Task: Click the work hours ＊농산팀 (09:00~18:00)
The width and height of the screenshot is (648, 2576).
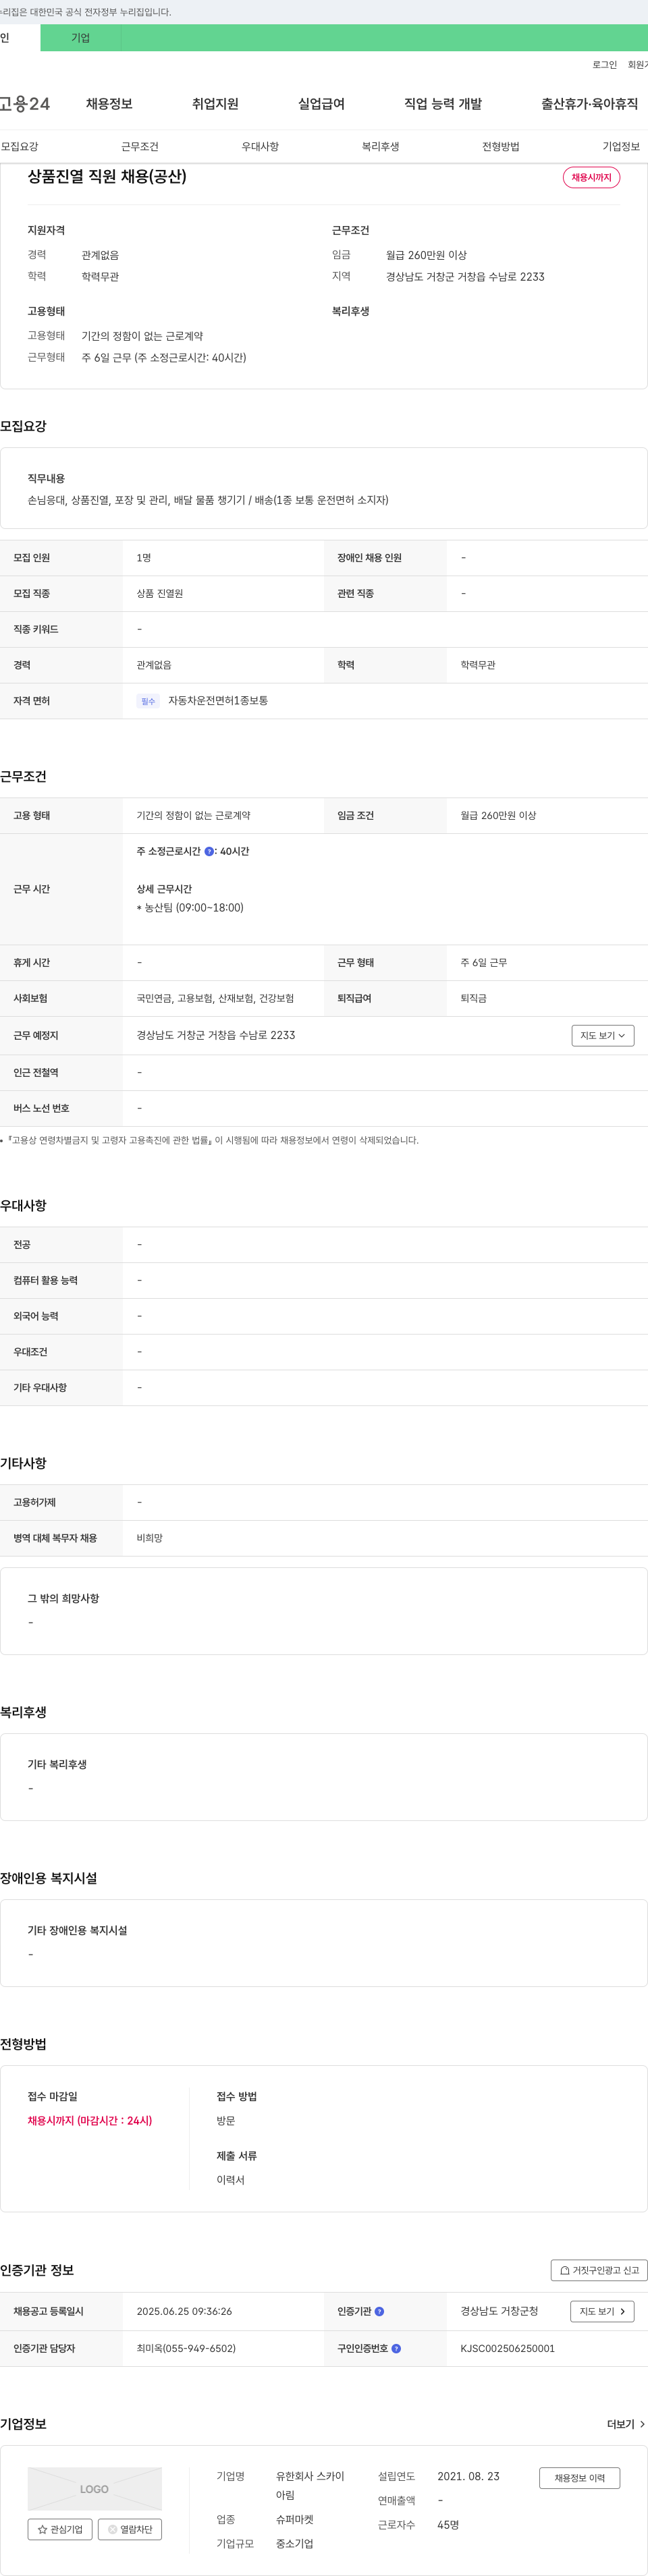Action: 190,908
